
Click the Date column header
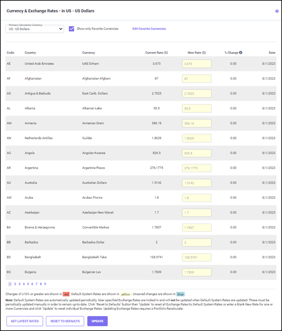(272, 53)
